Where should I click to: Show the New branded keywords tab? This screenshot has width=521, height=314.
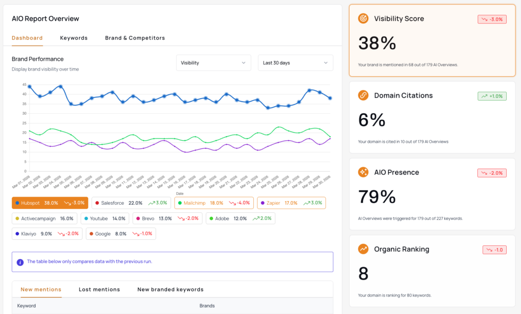[170, 290]
